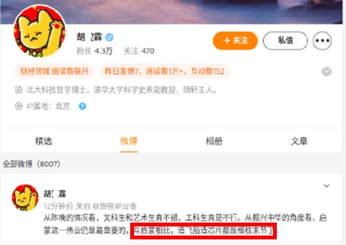Send a private message via 私信
346x245 pixels.
click(285, 41)
